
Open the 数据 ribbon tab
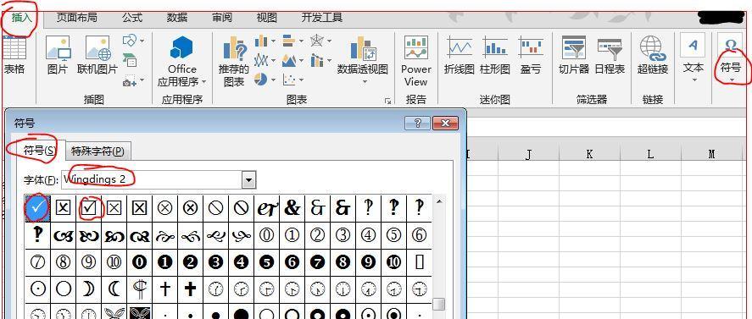click(x=177, y=18)
